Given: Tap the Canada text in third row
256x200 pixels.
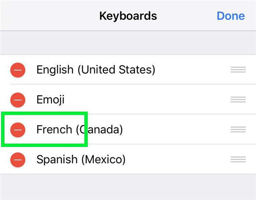Looking at the screenshot, I should (101, 129).
